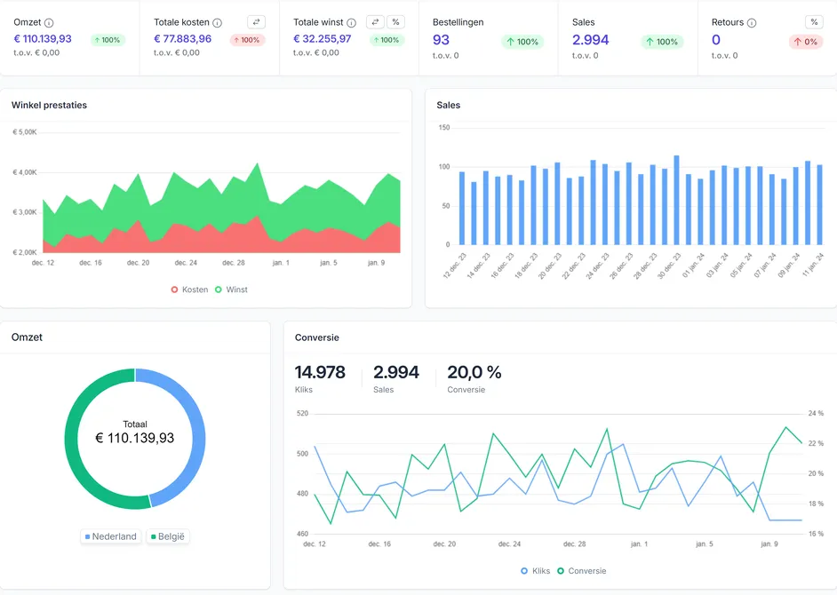Click the Bestellingen value 93

tap(441, 40)
